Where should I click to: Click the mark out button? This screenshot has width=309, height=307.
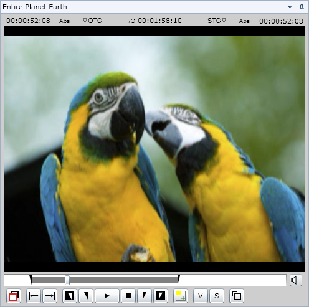coord(145,296)
